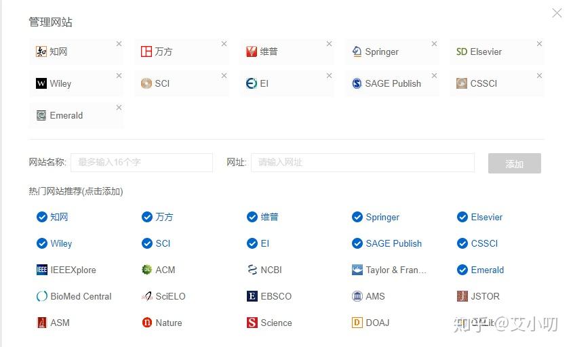Viewport: 573px width, 347px height.
Task: Add Nature from recommended sites
Action: click(x=161, y=323)
